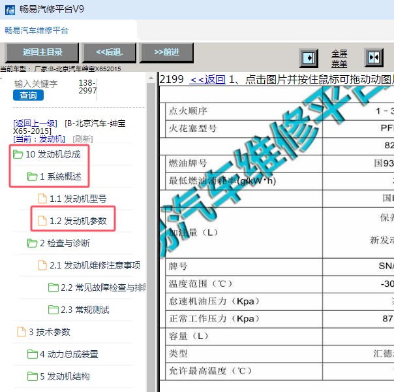Open 2.1 发动机维修注意事项
Image resolution: width=394 pixels, height=392 pixels.
pyautogui.click(x=95, y=265)
